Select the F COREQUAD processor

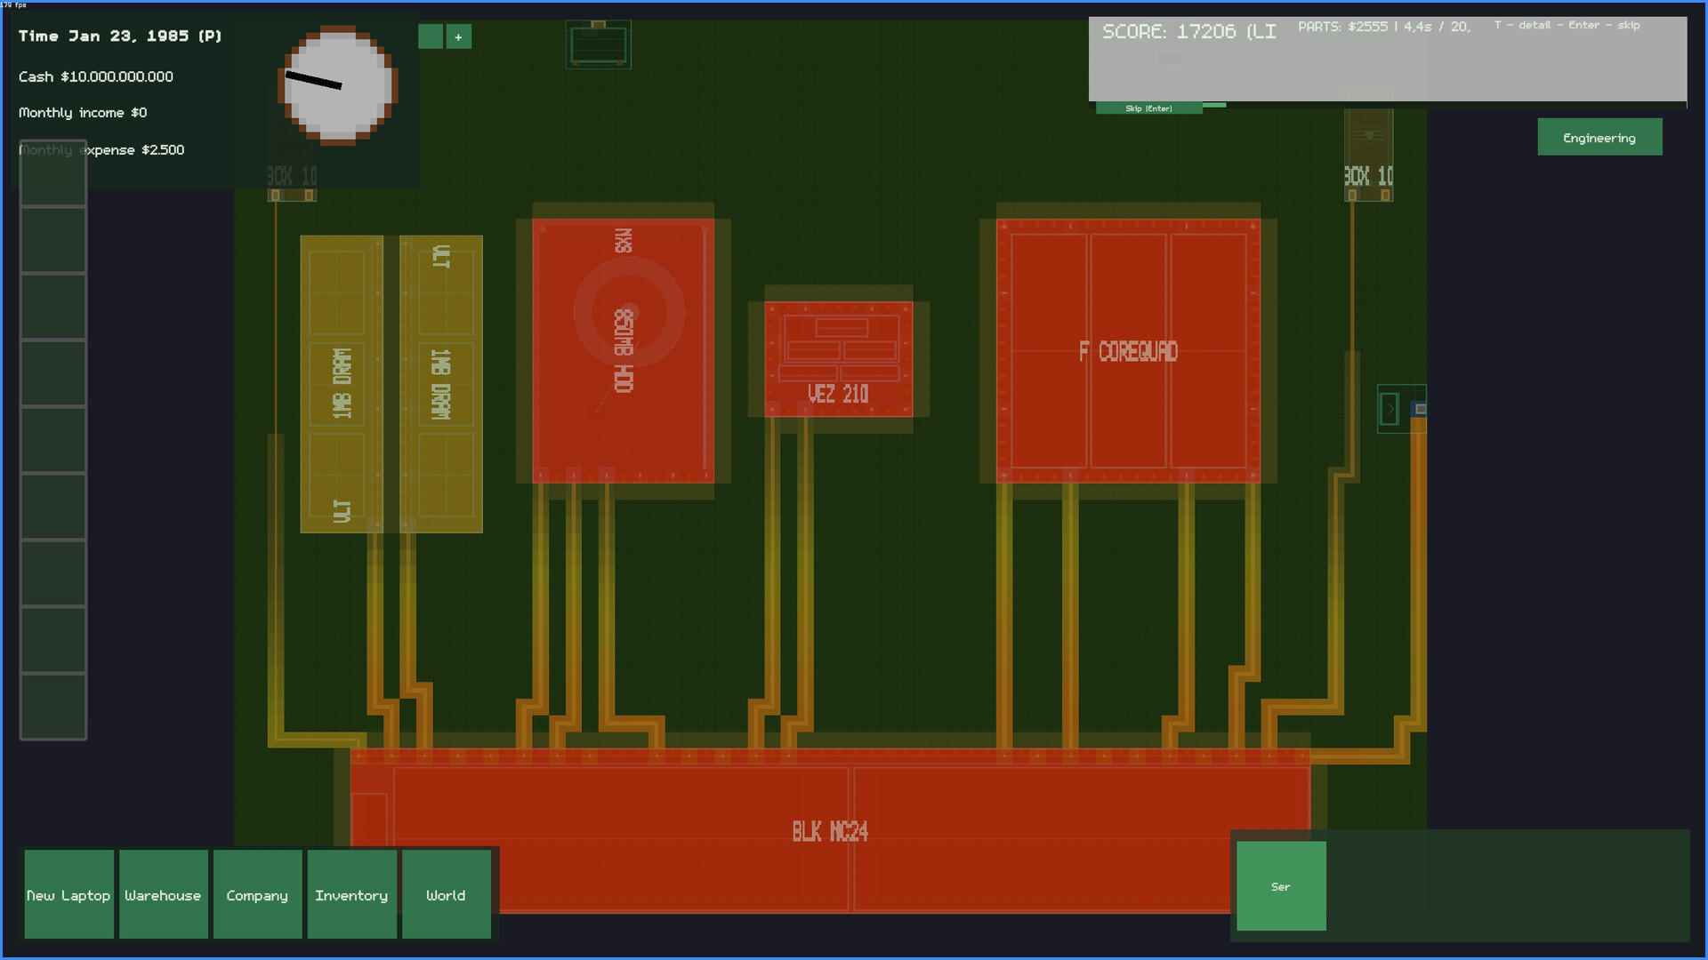1128,351
